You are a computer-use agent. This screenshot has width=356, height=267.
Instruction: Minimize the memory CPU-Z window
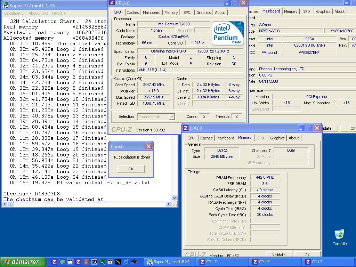tap(301, 128)
